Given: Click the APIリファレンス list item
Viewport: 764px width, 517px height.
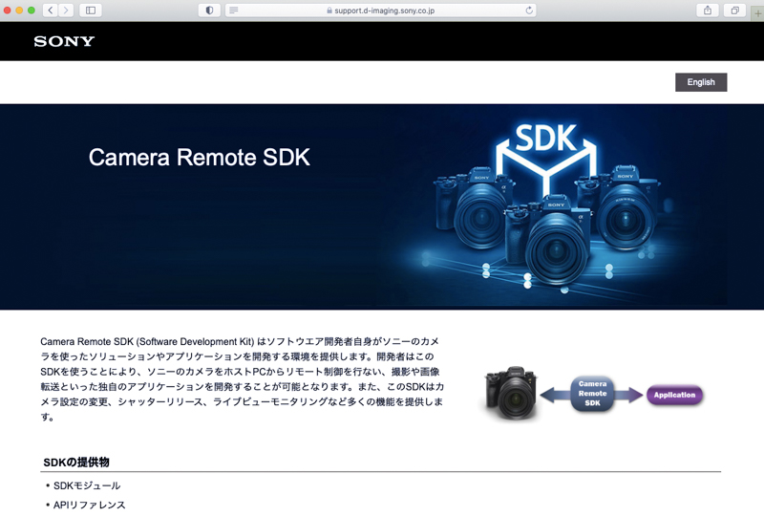Looking at the screenshot, I should (x=89, y=506).
